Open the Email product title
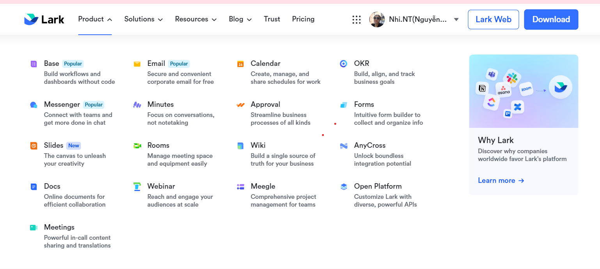Viewport: 600px width, 269px height. click(x=156, y=64)
